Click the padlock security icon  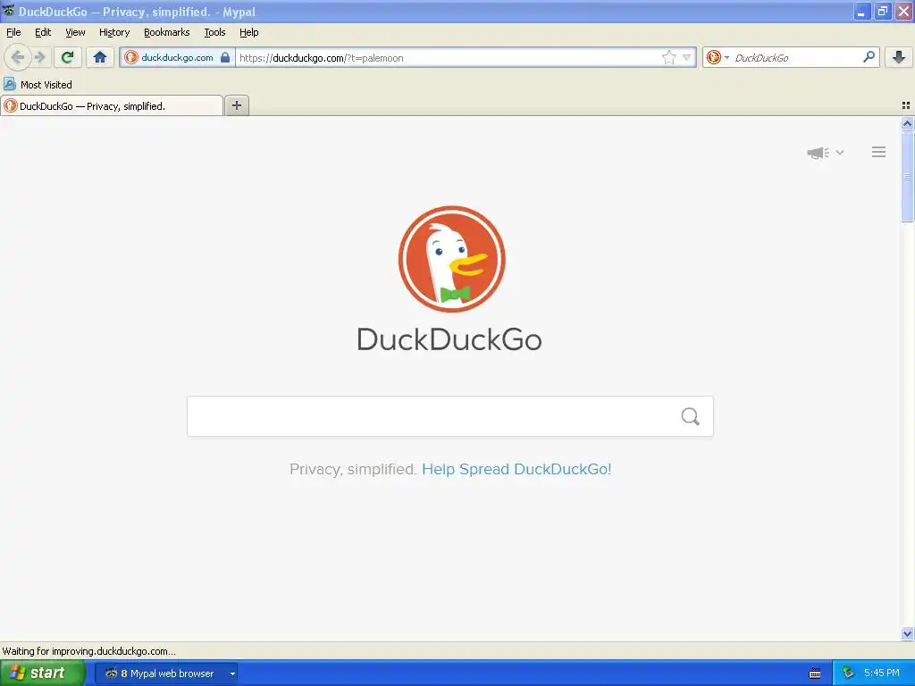(x=225, y=57)
